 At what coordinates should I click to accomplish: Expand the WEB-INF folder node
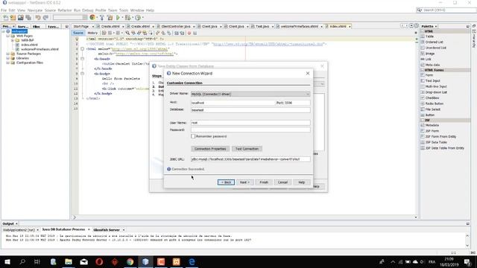(x=13, y=40)
